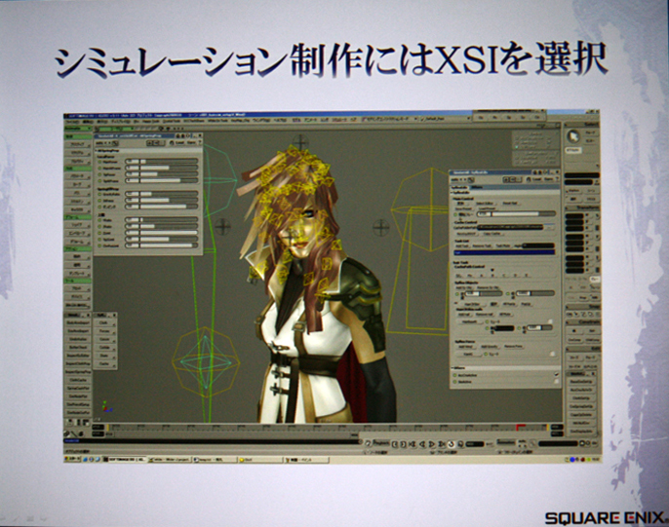This screenshot has height=527, width=669.
Task: Click the SOFTIMAGE XSI button on the Windows taskbar
Action: [127, 460]
